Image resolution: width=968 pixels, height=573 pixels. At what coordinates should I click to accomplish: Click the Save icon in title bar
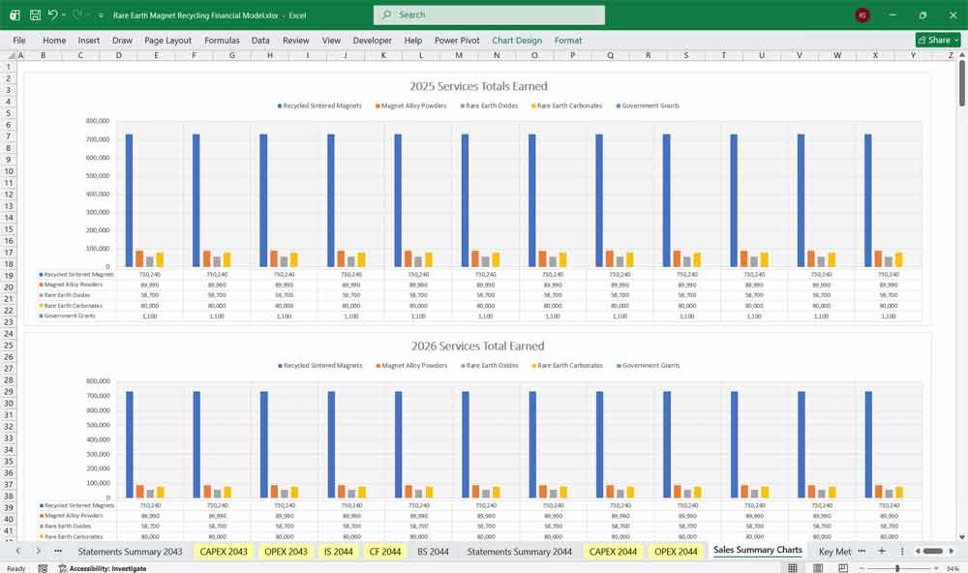tap(35, 15)
